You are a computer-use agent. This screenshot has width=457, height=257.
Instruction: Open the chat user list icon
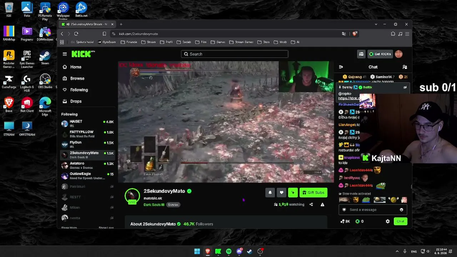405,67
